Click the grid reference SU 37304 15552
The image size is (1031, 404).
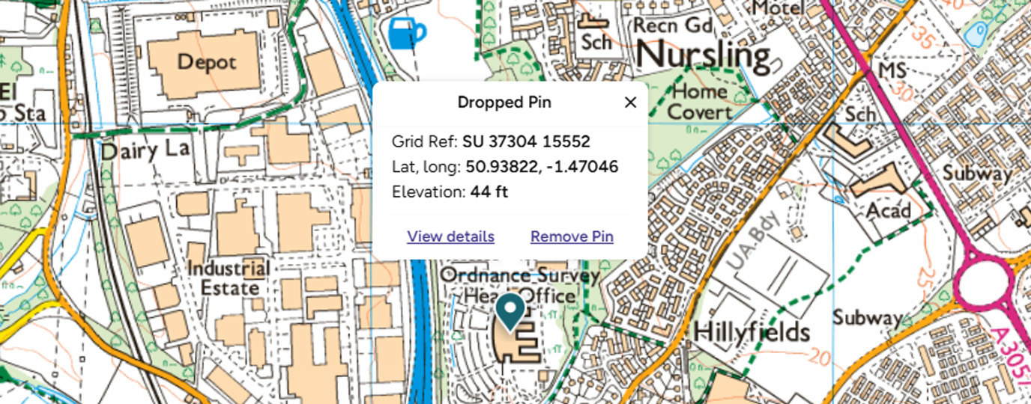click(526, 141)
